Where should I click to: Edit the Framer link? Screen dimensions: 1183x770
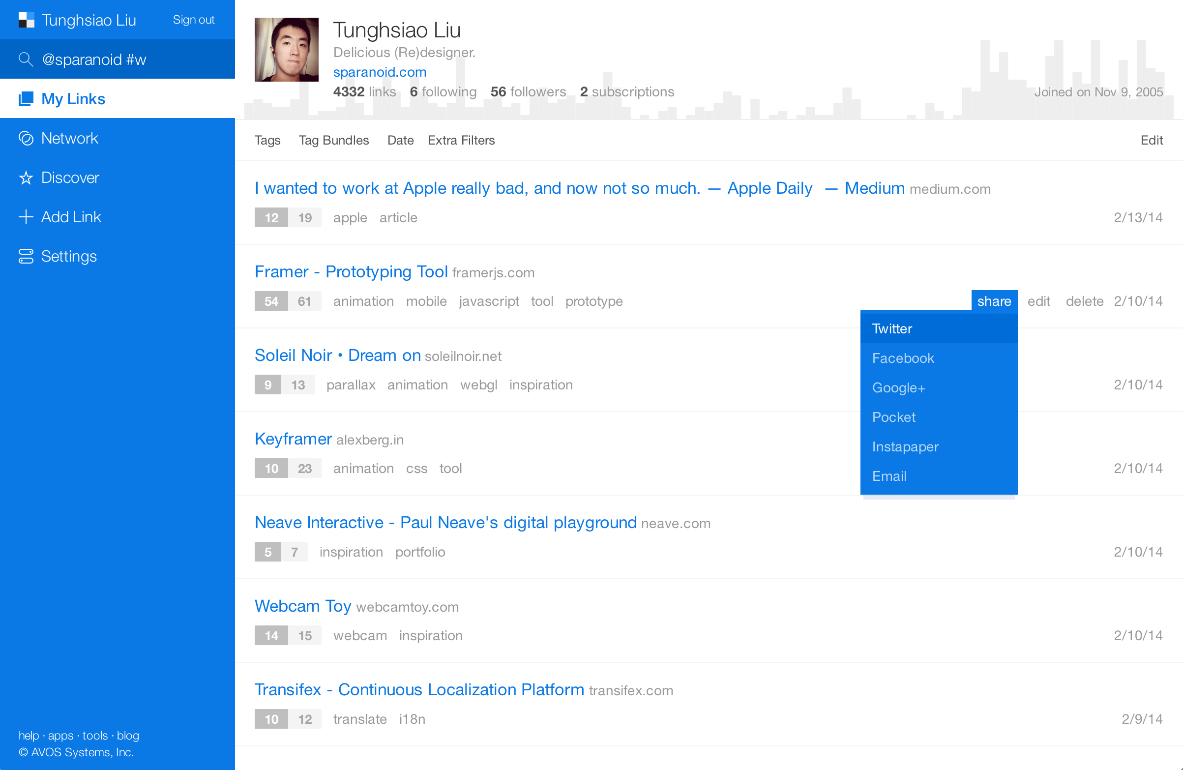click(1038, 301)
